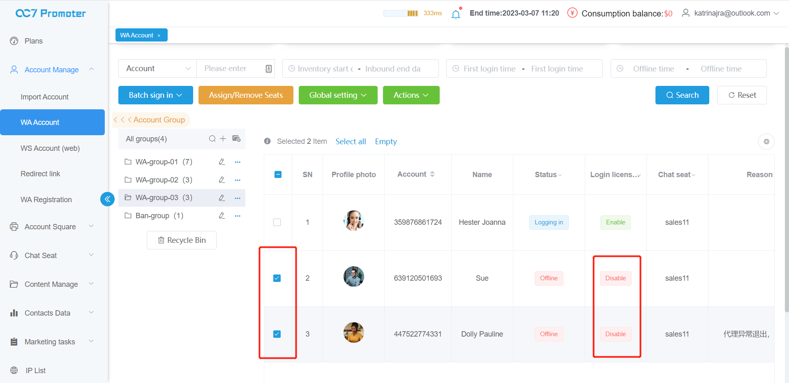Image resolution: width=789 pixels, height=383 pixels.
Task: Open WS Account (web) menu item
Action: point(50,148)
